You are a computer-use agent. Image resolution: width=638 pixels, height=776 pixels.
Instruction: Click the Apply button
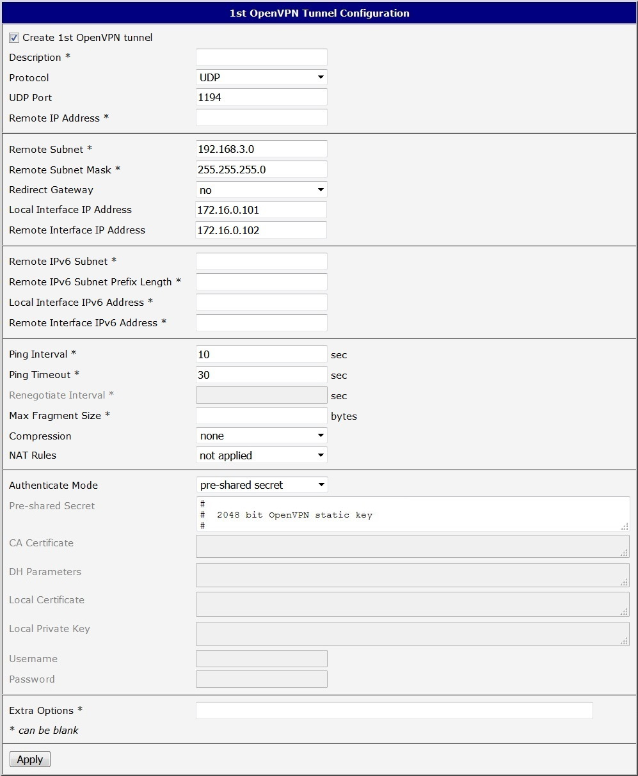click(30, 759)
